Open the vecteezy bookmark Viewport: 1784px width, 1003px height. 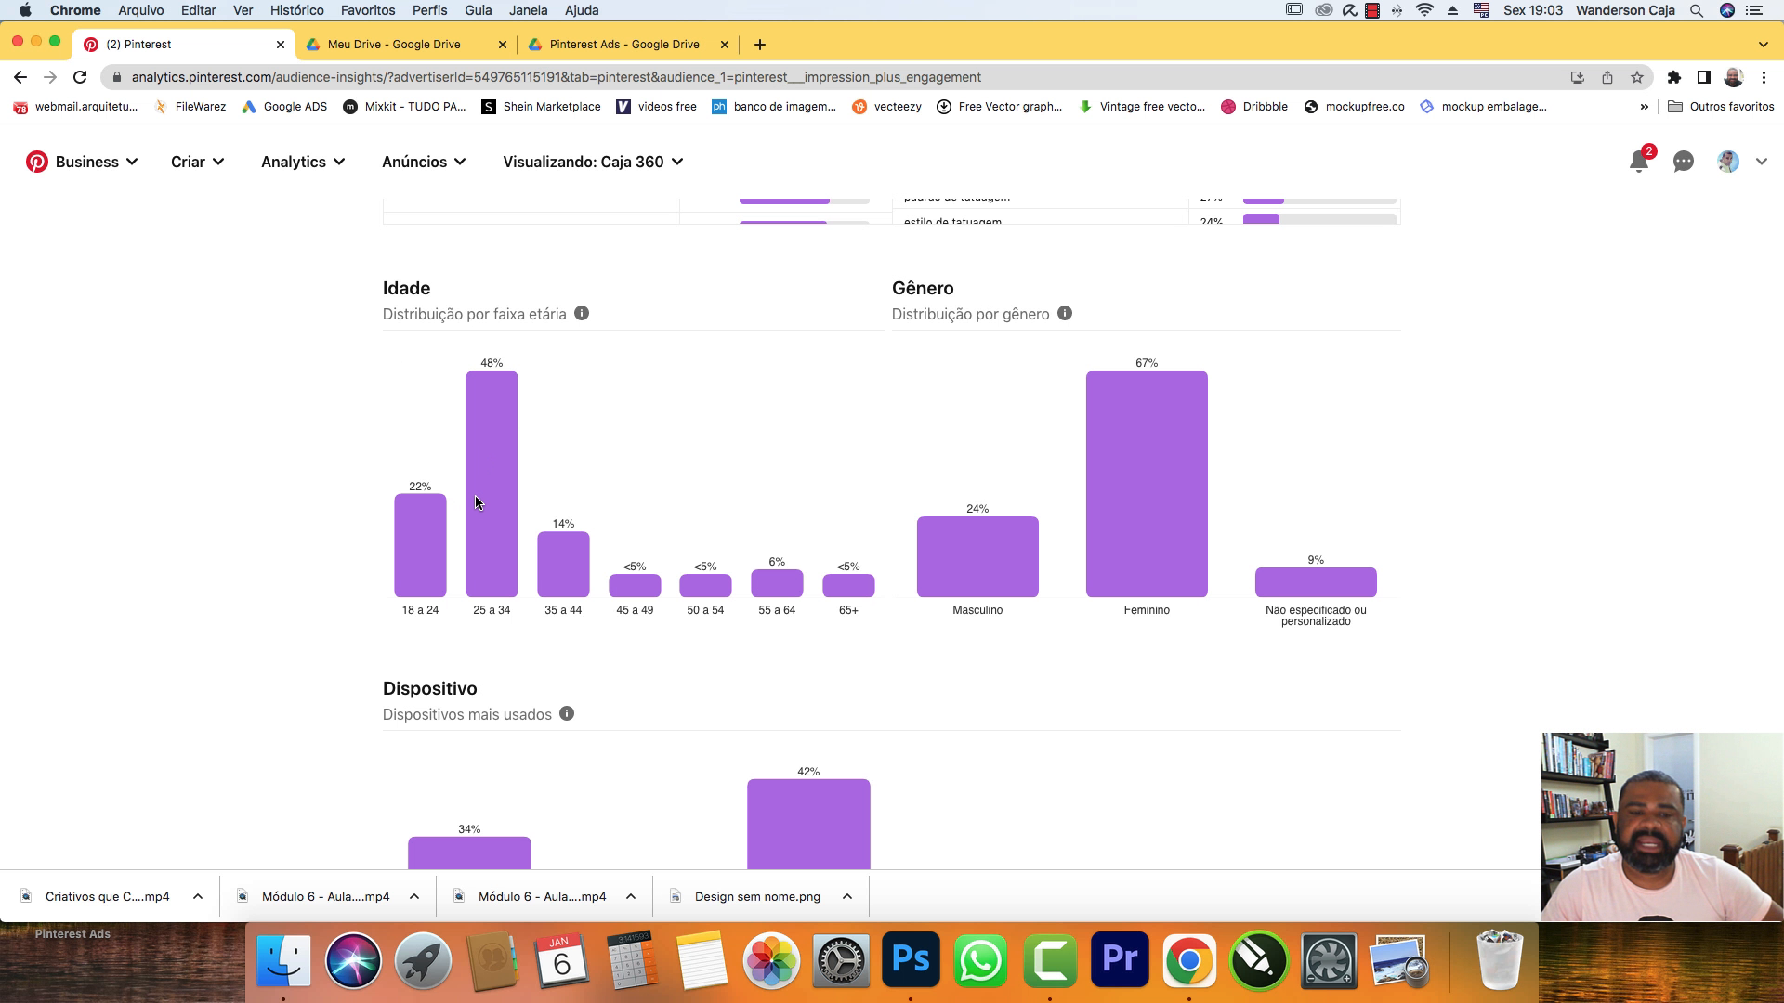(x=886, y=107)
